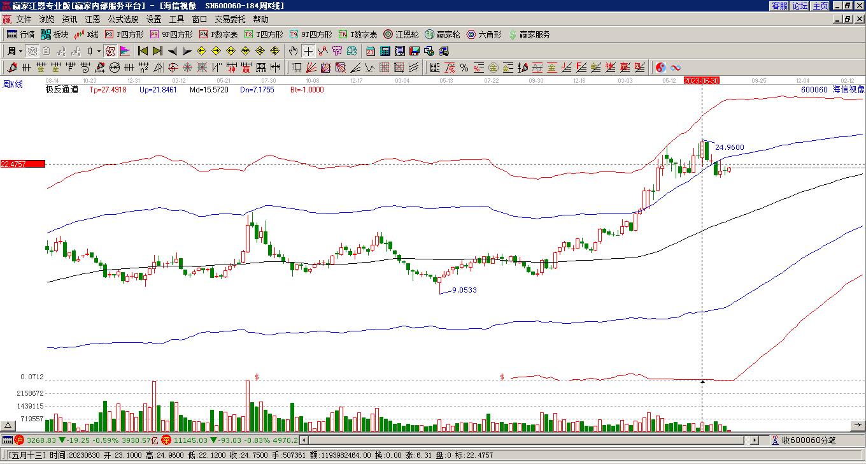The height and width of the screenshot is (464, 866).
Task: Open the 行情 market quotes view
Action: pyautogui.click(x=21, y=34)
